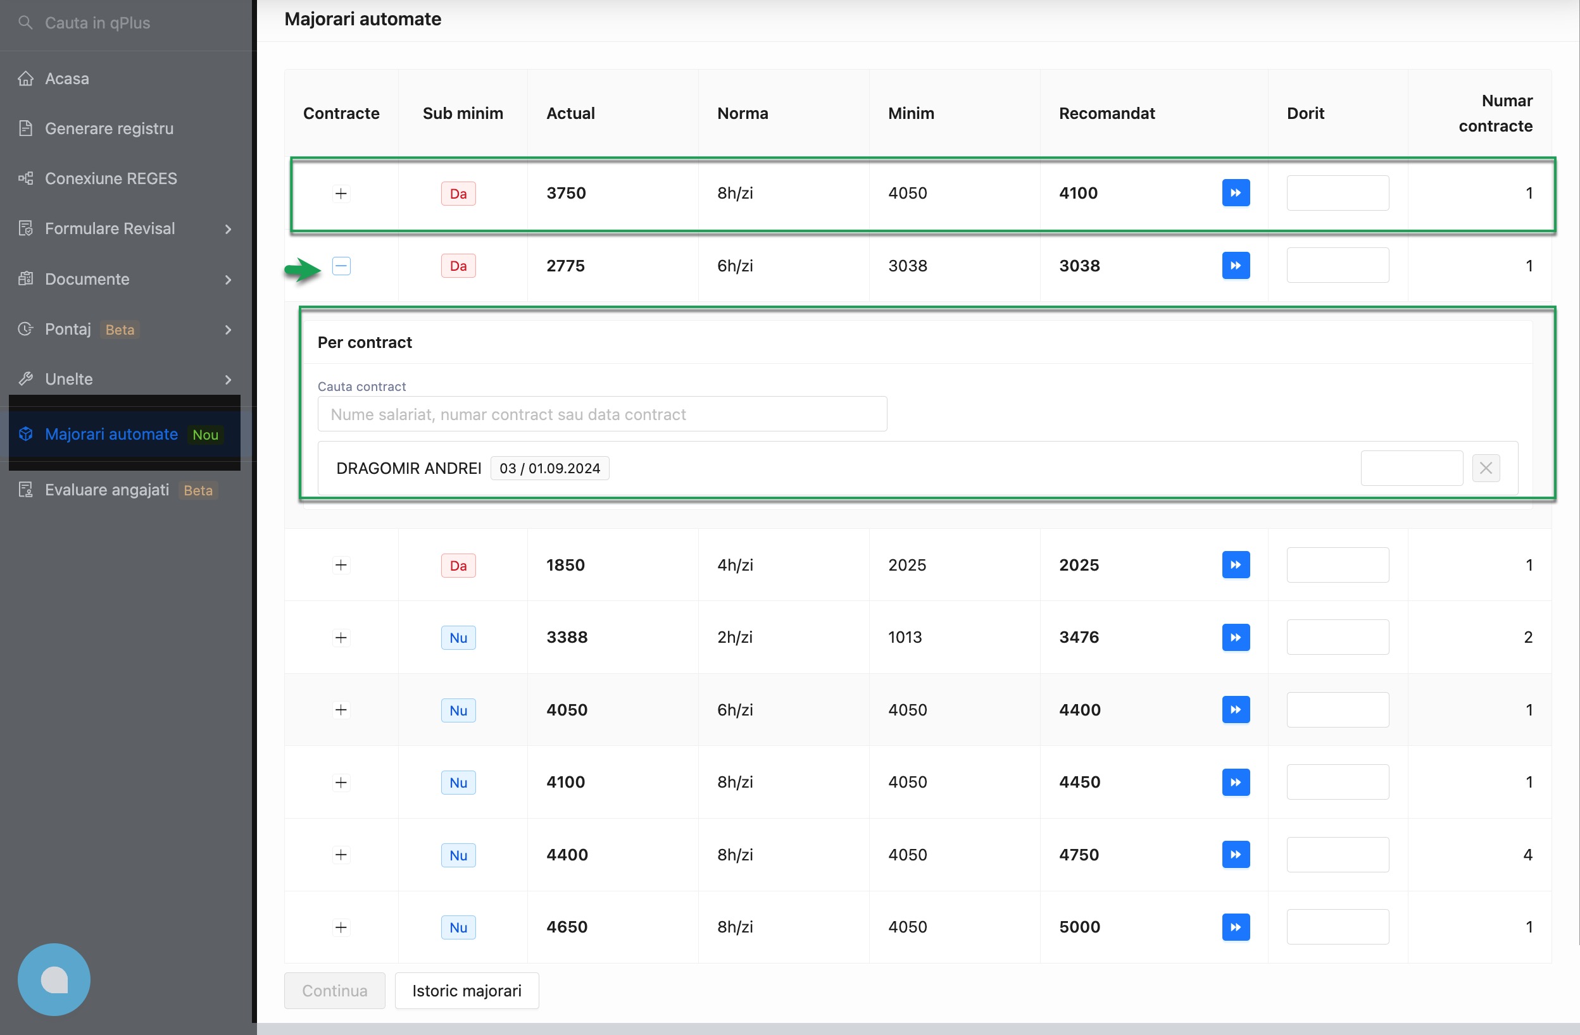Click the Sub minim column header
The image size is (1580, 1035).
(463, 113)
